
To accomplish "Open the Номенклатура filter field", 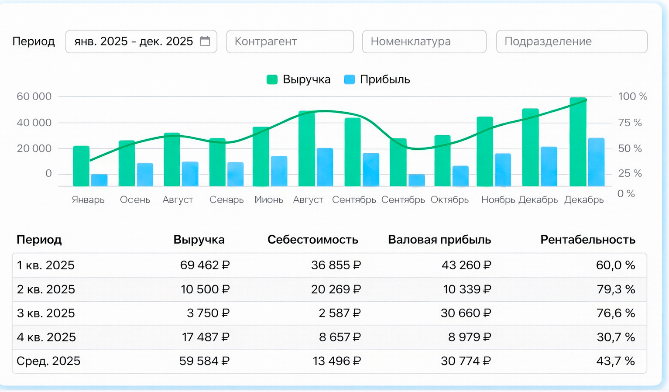I will click(424, 41).
